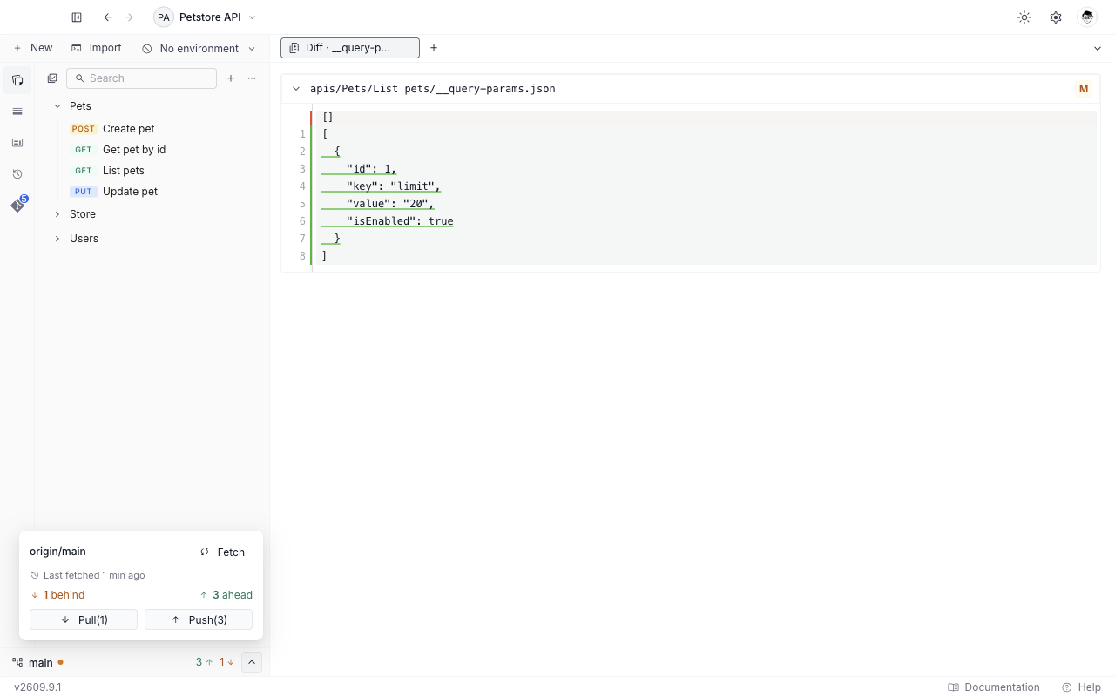
Task: Click the New button
Action: 33,48
